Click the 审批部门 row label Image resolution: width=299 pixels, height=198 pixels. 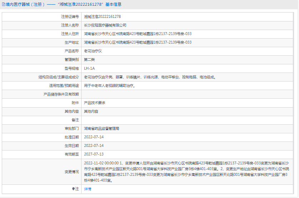point(72,128)
